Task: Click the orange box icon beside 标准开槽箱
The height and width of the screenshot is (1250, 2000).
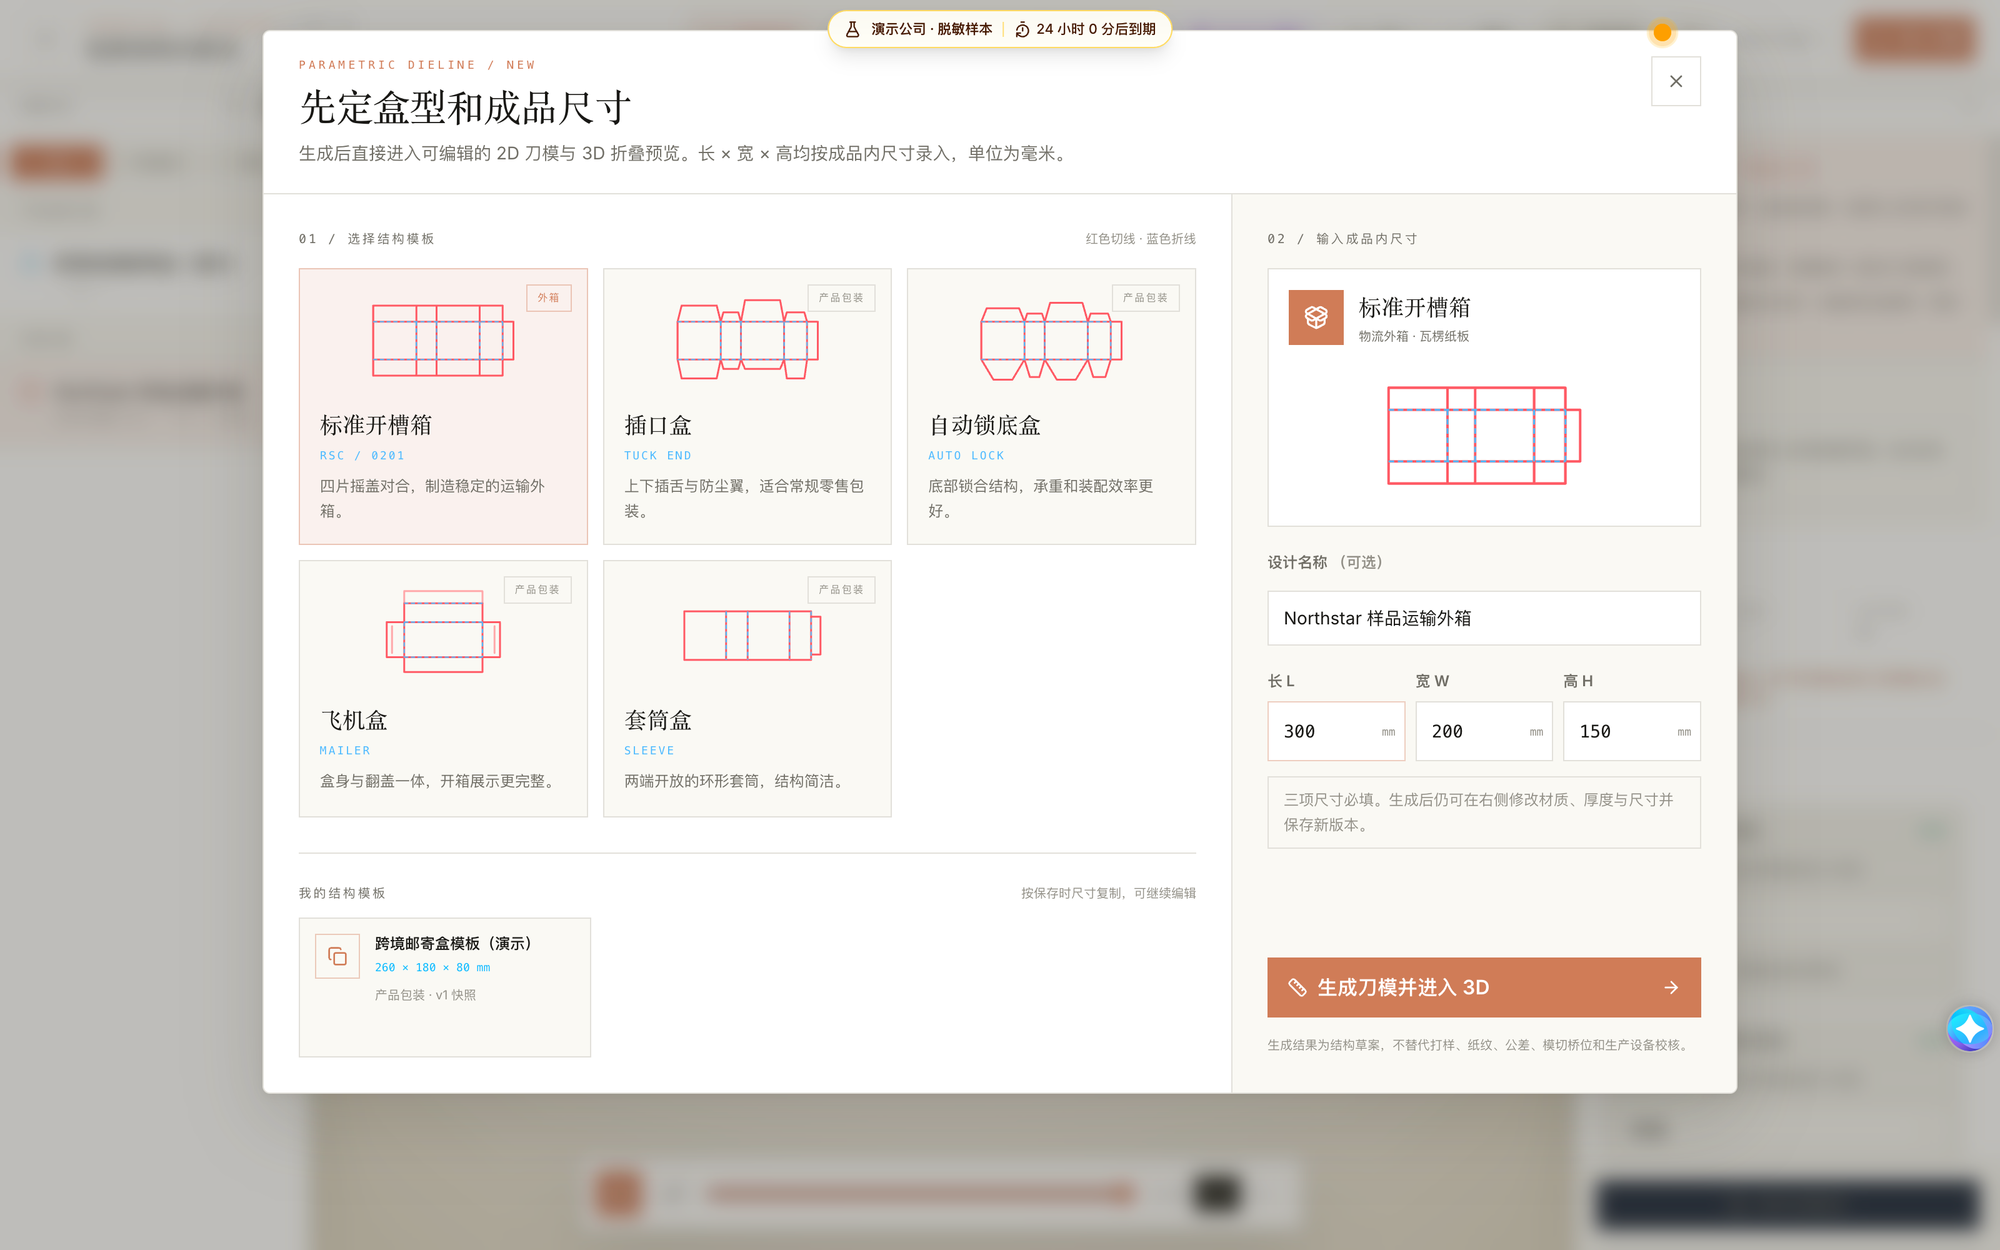Action: click(1316, 317)
